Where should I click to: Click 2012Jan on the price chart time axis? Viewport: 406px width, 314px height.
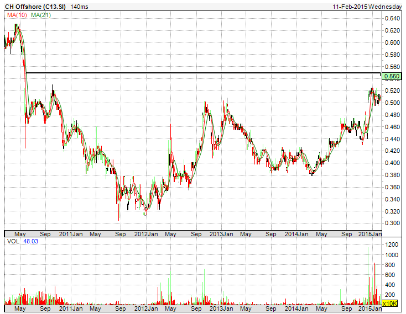coord(147,233)
